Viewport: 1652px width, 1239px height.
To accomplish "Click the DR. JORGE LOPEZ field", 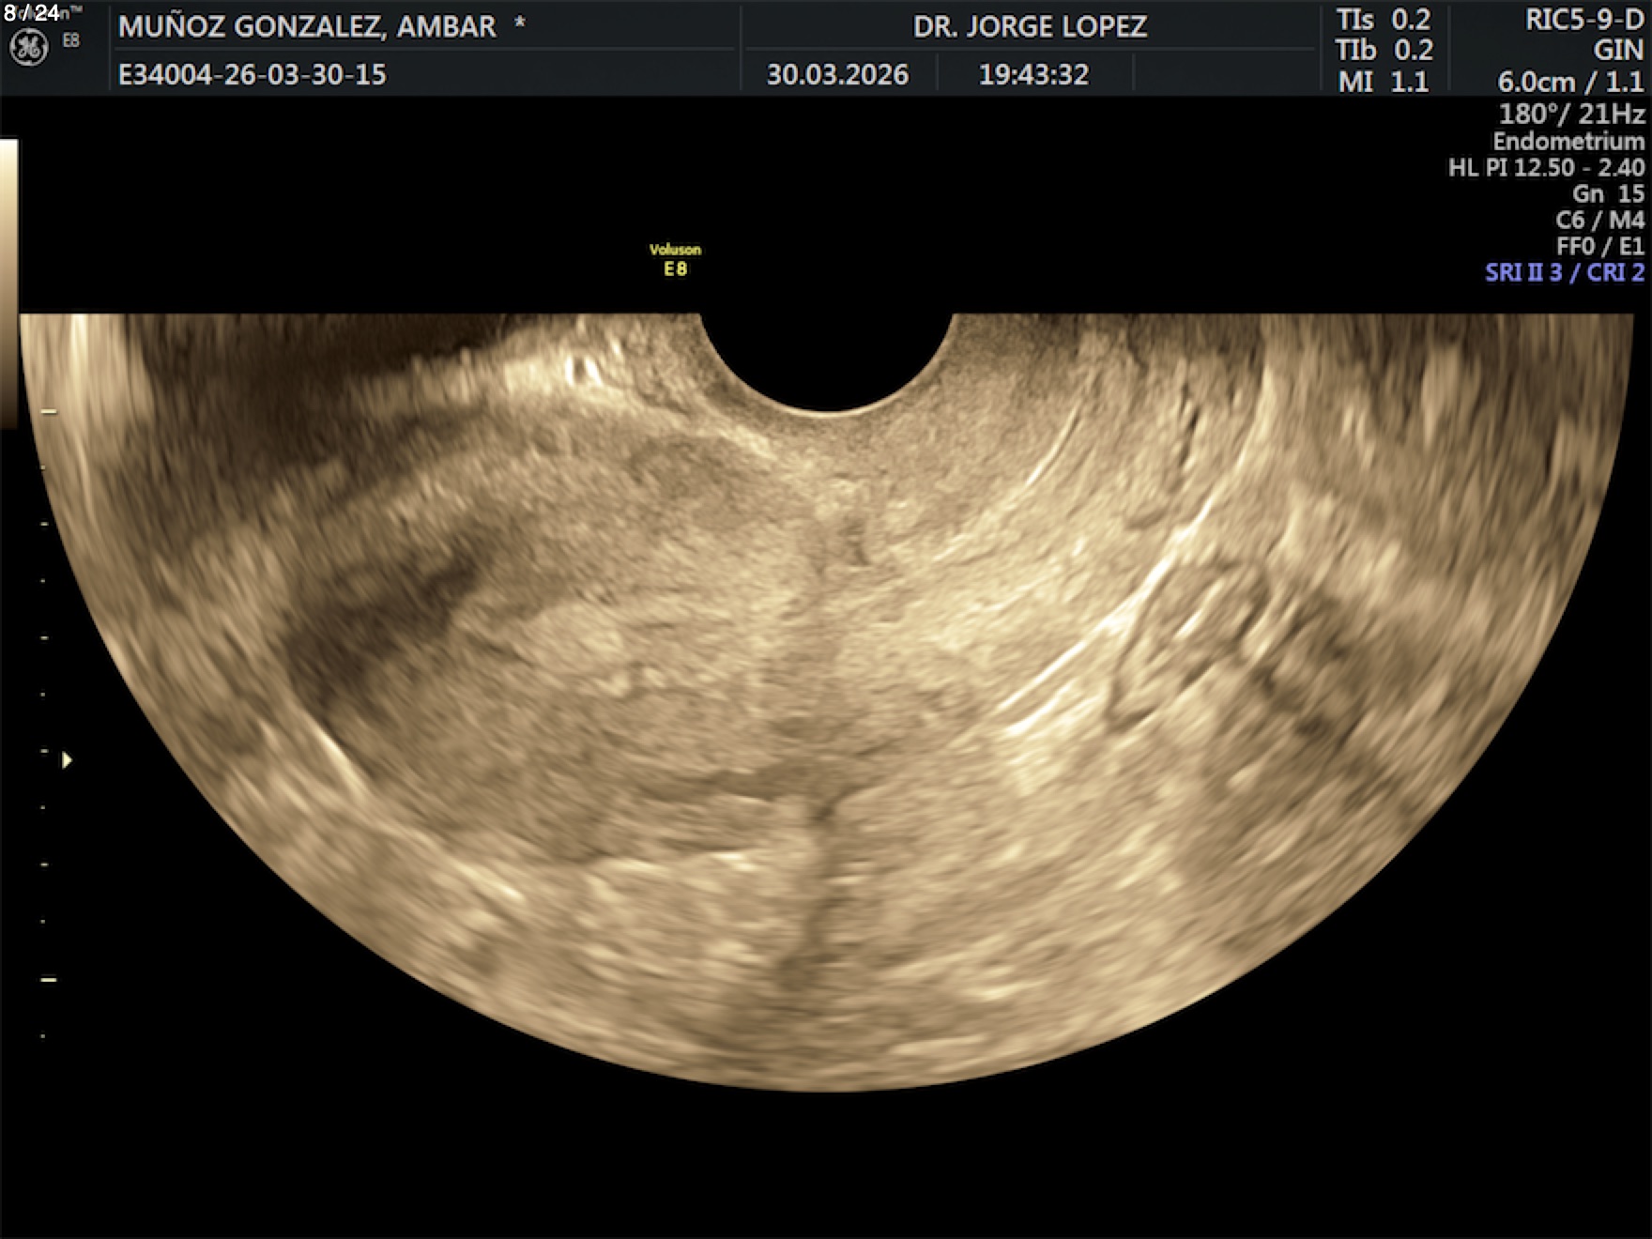I will click(1030, 26).
